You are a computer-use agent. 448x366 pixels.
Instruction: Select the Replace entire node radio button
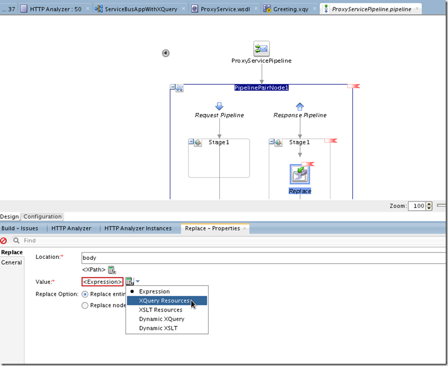pyautogui.click(x=85, y=294)
